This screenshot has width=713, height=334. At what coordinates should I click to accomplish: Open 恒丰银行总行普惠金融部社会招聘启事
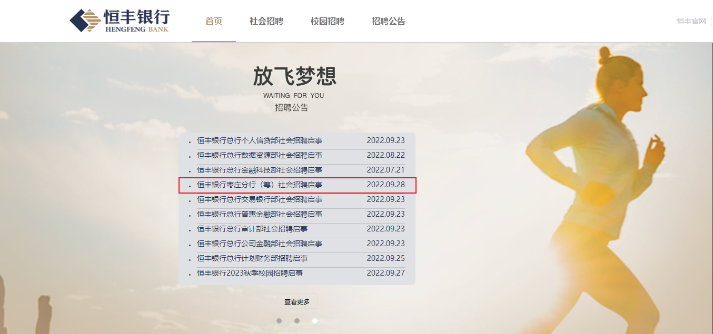click(260, 214)
